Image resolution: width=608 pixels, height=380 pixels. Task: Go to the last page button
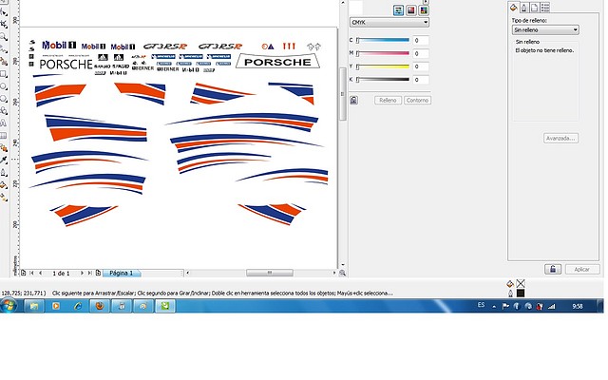pyautogui.click(x=90, y=273)
